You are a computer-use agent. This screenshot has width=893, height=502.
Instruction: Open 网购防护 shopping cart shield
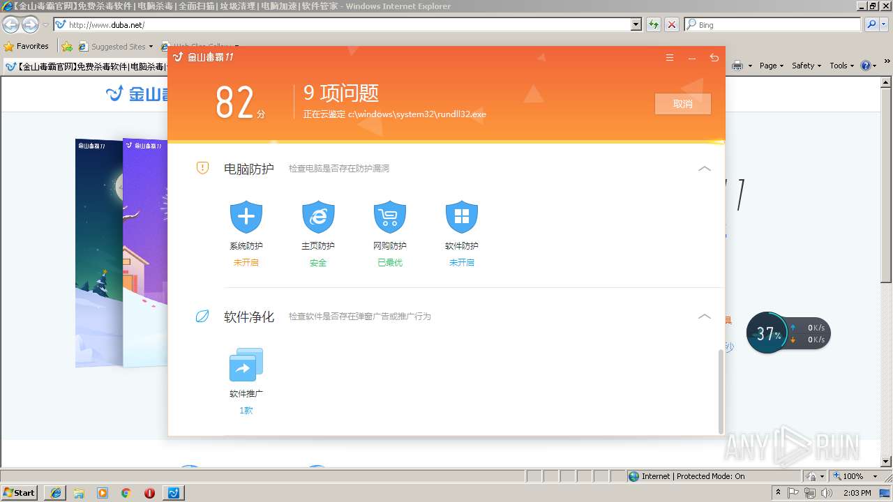pyautogui.click(x=390, y=218)
